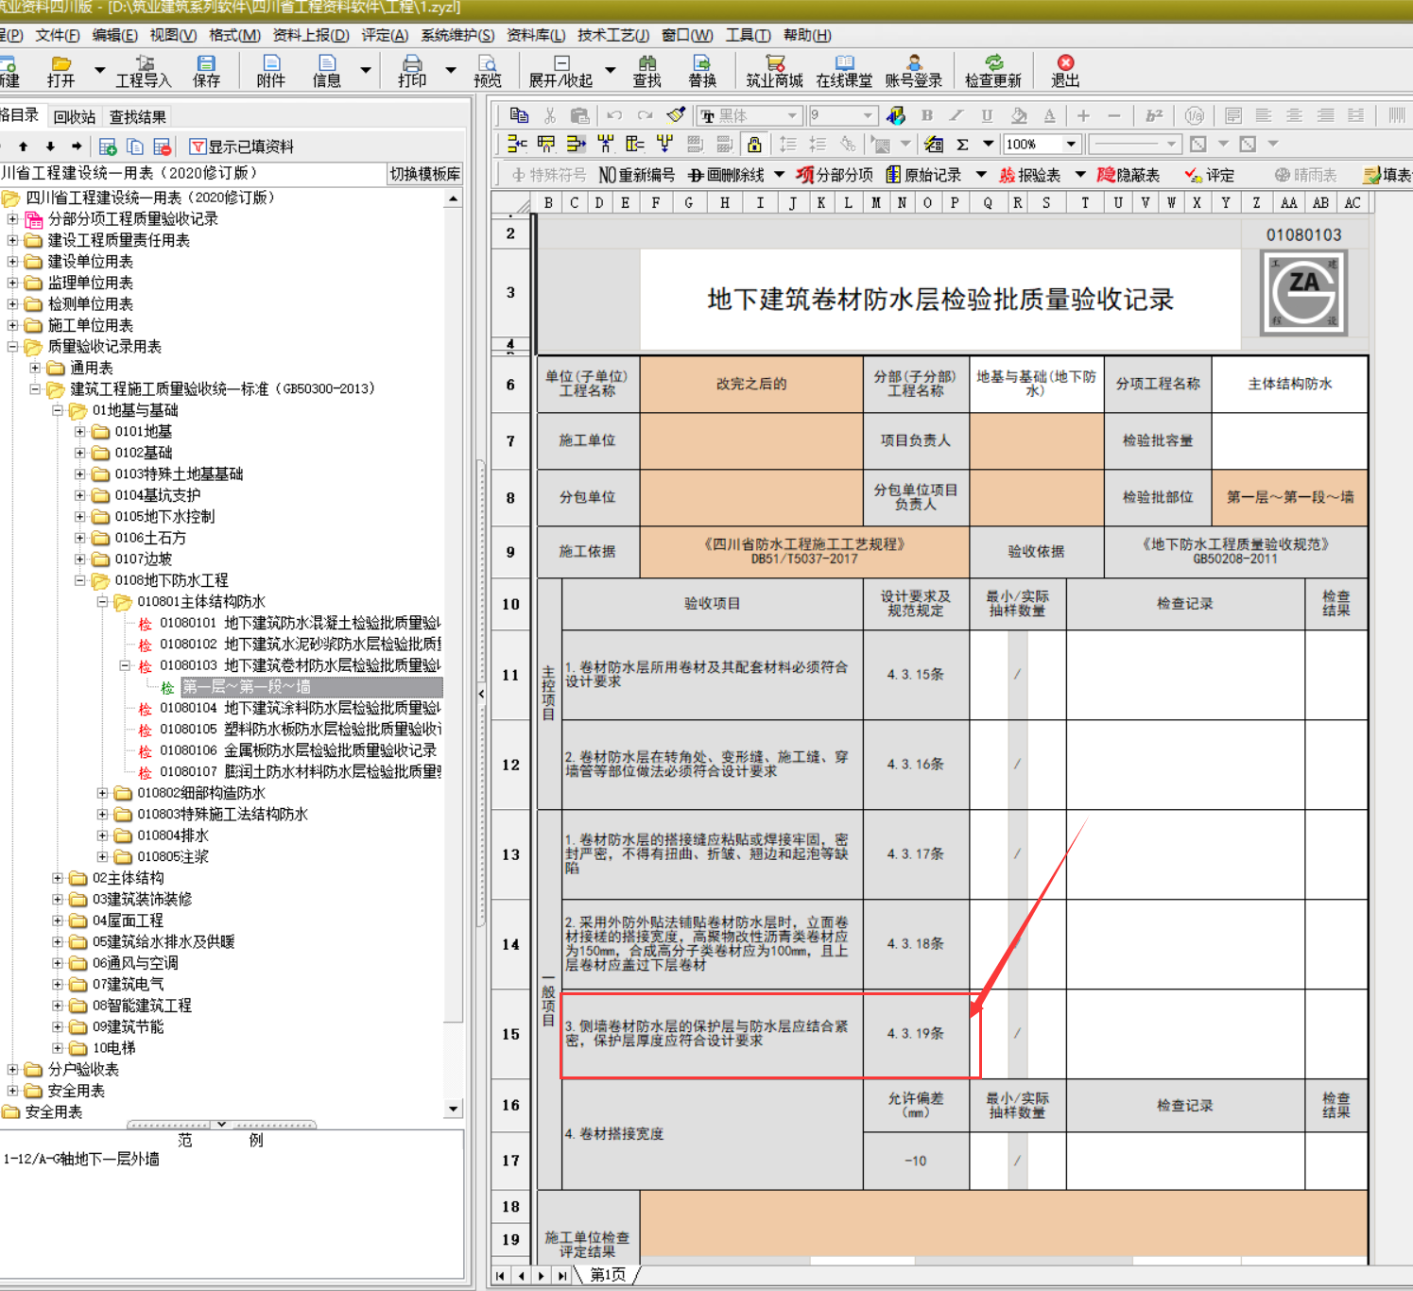The height and width of the screenshot is (1291, 1413).
Task: Open dropdown arrow next to 打印
Action: pos(450,70)
